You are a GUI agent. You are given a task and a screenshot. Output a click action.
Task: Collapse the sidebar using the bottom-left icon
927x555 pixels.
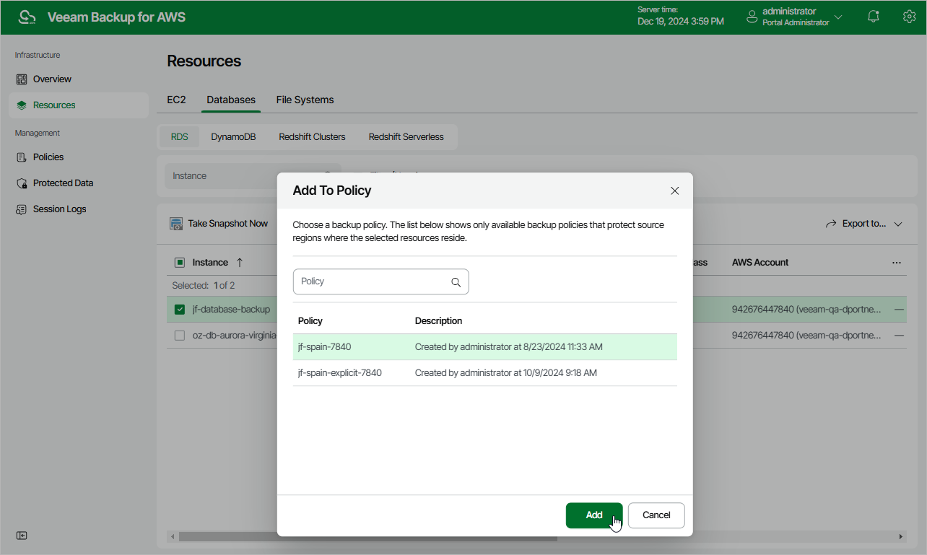(x=22, y=536)
